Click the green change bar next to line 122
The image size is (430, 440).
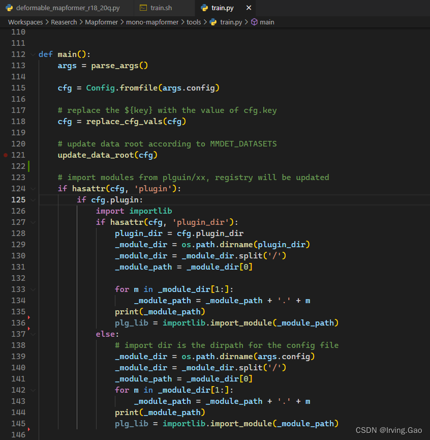pyautogui.click(x=29, y=166)
